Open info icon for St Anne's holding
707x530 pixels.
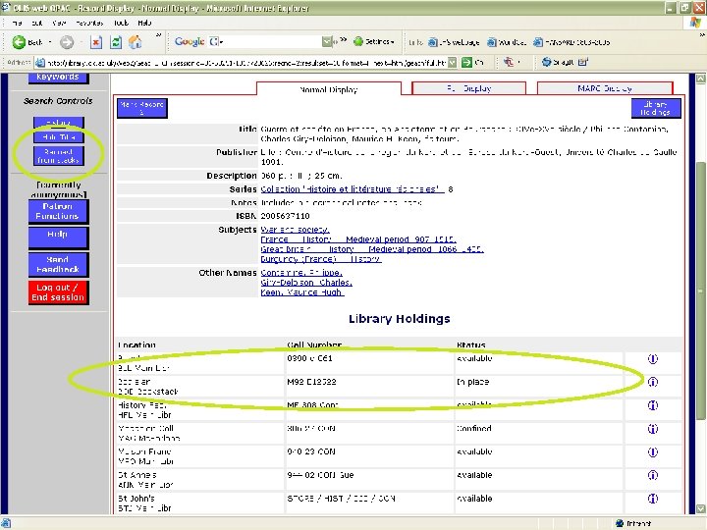coord(652,476)
